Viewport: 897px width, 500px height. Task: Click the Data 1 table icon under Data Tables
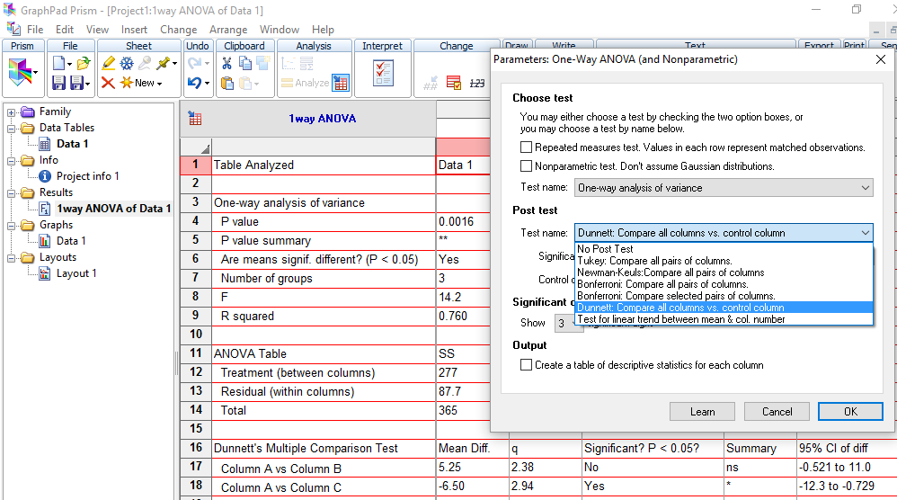click(x=45, y=144)
